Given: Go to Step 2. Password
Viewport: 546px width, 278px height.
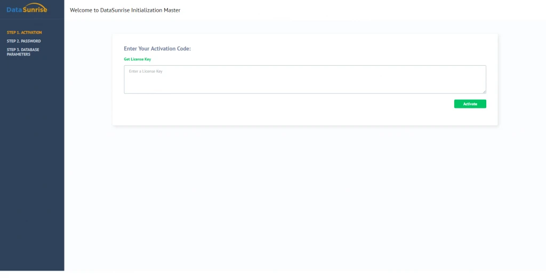Looking at the screenshot, I should click(23, 41).
